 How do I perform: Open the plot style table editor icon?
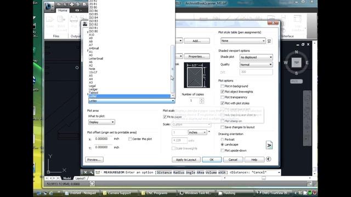tap(269, 41)
